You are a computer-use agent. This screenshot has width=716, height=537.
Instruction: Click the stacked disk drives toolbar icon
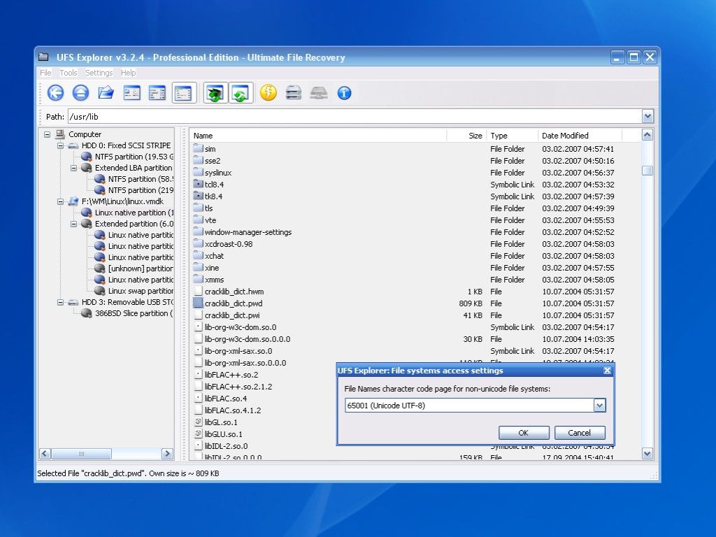(293, 93)
